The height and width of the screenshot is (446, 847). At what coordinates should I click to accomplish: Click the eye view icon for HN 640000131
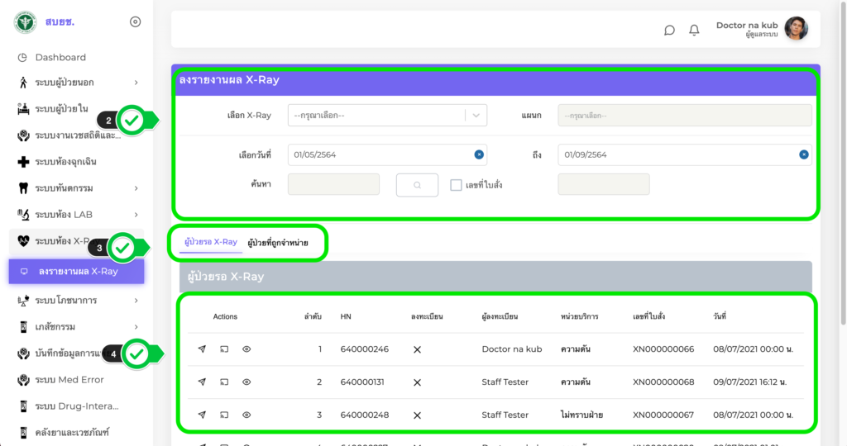coord(246,382)
